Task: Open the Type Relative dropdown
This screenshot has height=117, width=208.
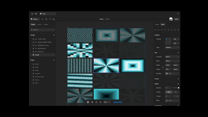Action: pos(172,47)
